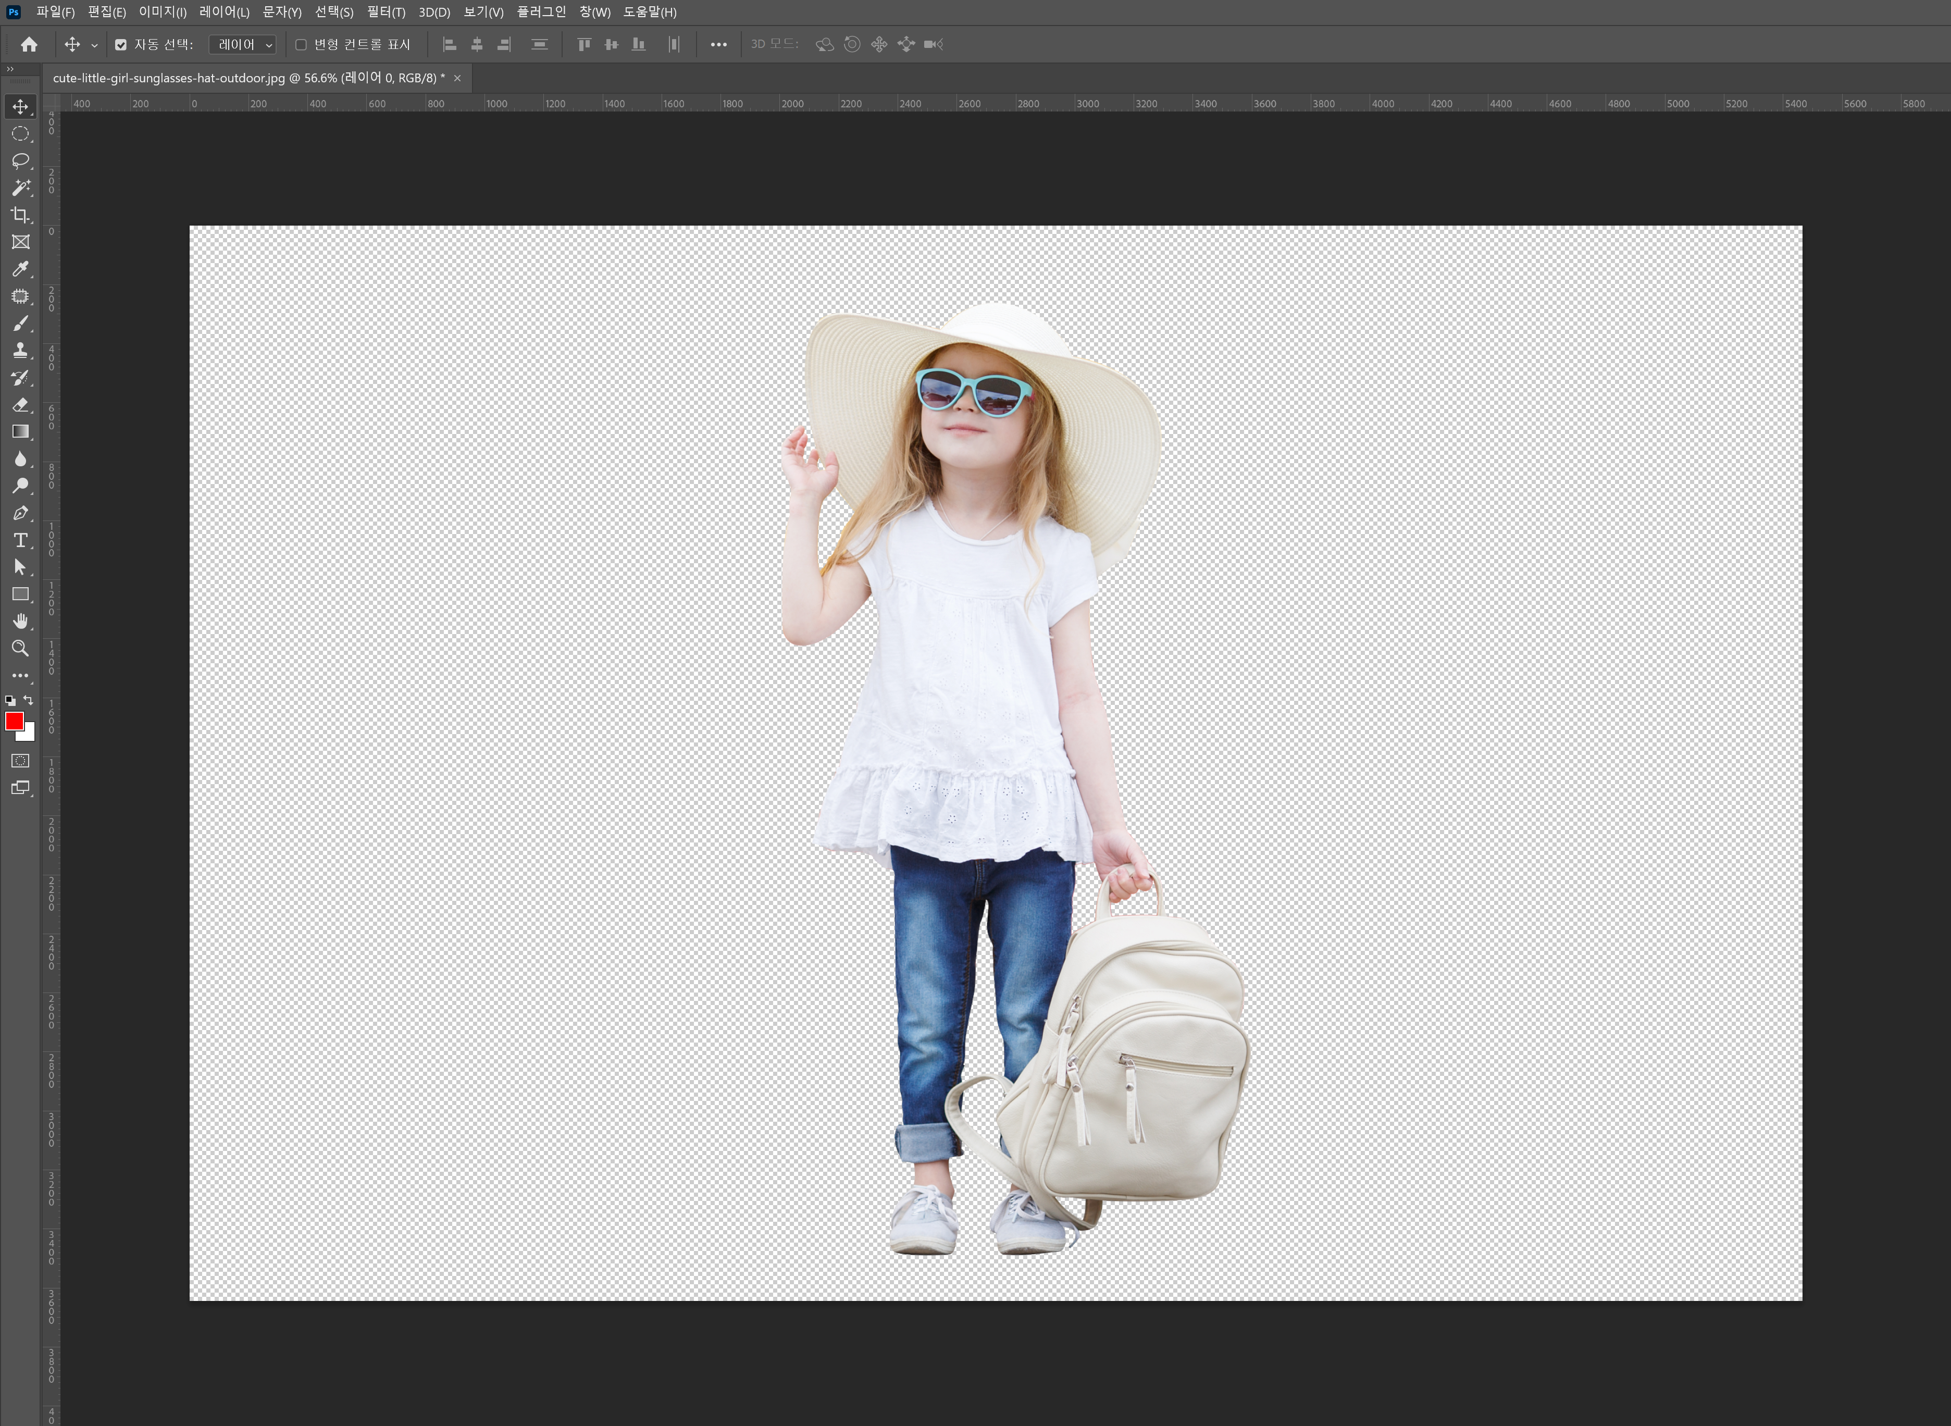Align bottom edges button
Screen dimensions: 1951x1426
pos(639,45)
